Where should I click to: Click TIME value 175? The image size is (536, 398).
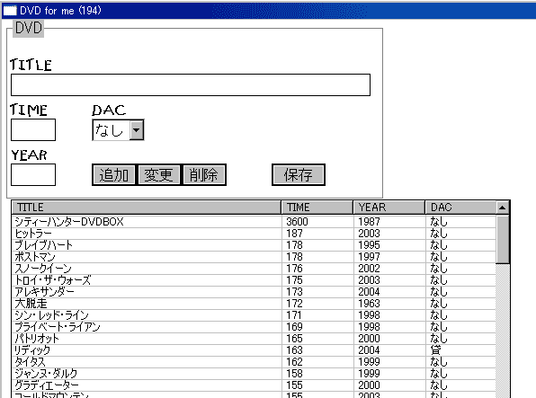click(x=294, y=280)
